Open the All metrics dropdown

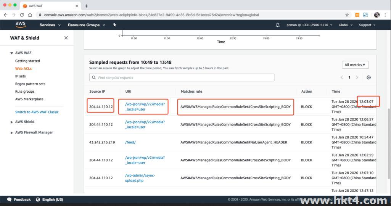(x=355, y=65)
